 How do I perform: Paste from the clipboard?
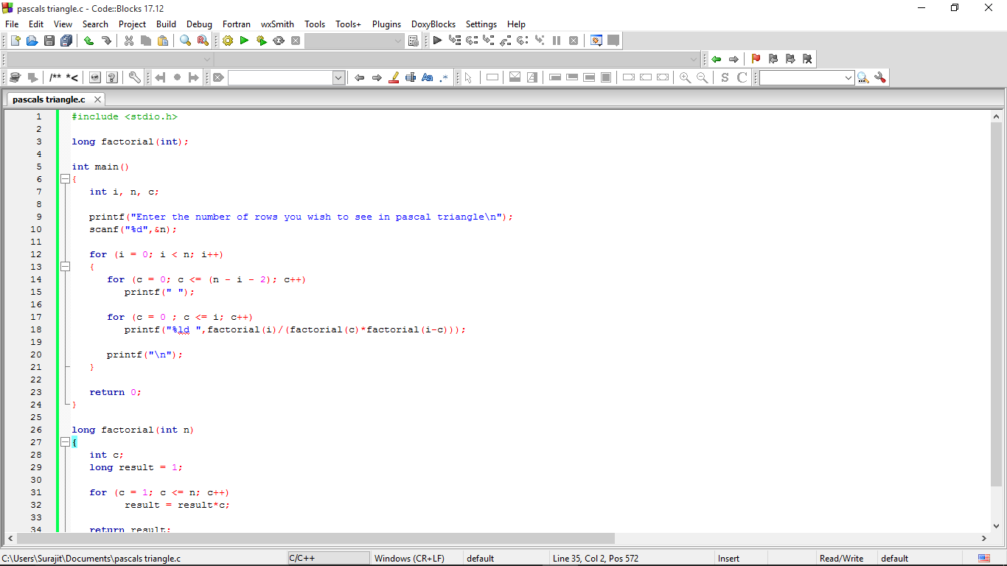[x=163, y=41]
